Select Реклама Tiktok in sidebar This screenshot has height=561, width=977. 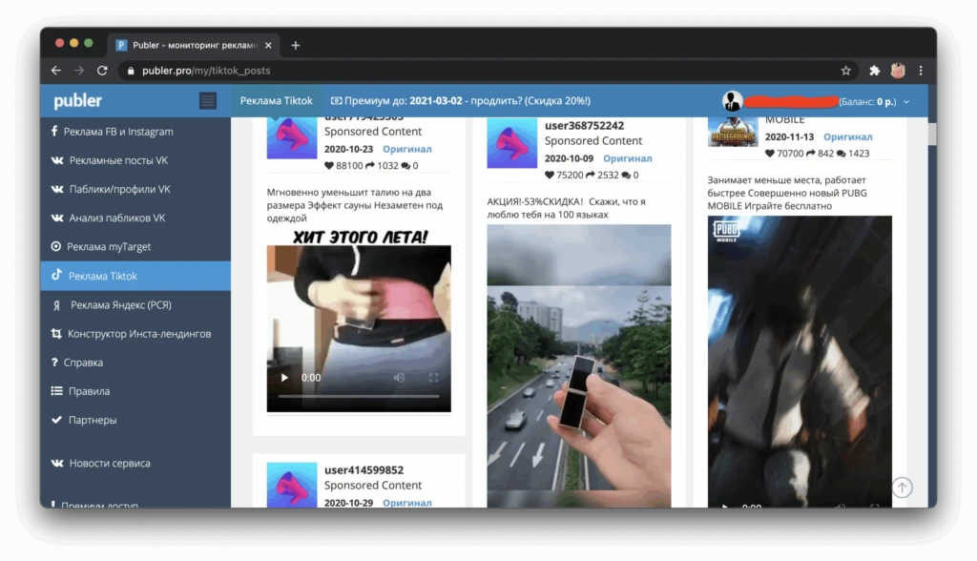135,276
